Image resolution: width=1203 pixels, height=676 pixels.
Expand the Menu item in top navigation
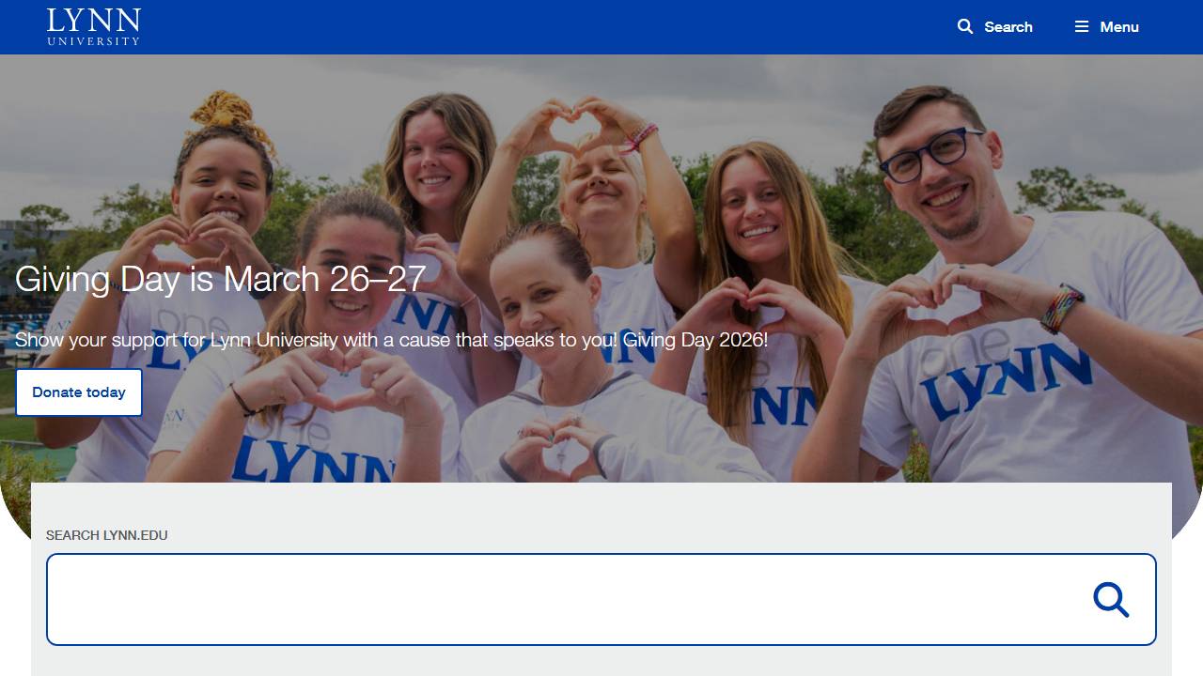click(1119, 26)
